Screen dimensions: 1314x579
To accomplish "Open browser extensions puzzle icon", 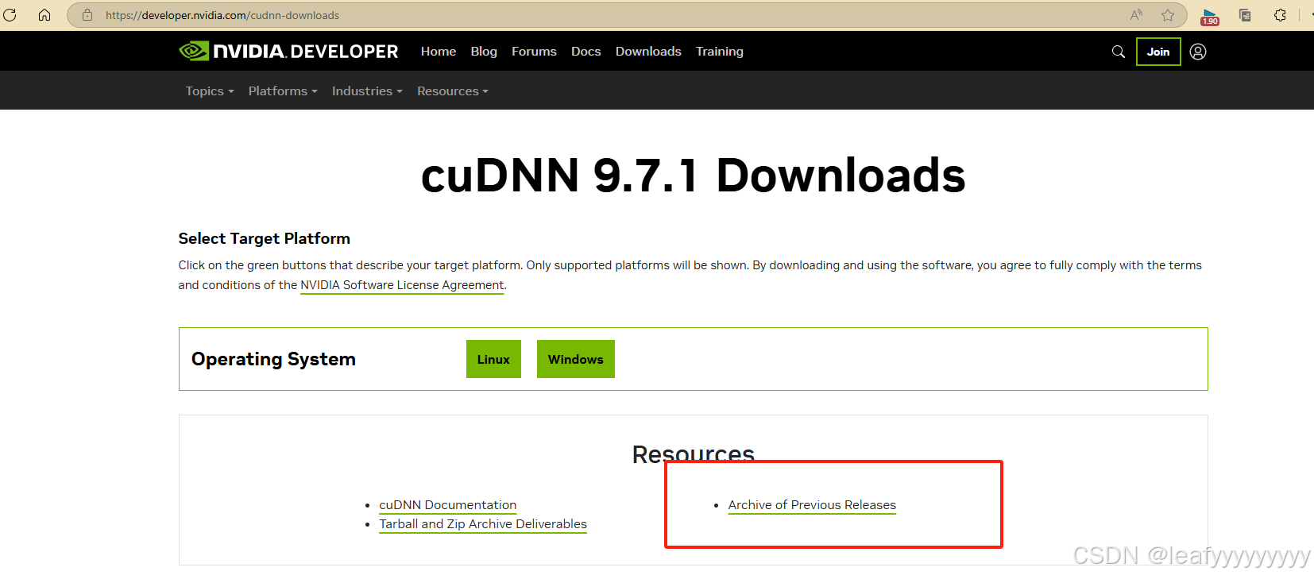I will [1280, 15].
